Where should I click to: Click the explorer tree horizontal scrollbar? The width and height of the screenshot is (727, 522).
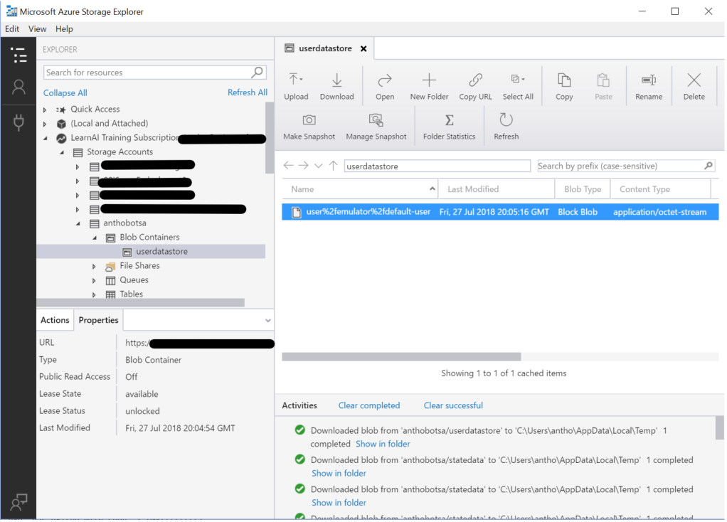tap(140, 303)
